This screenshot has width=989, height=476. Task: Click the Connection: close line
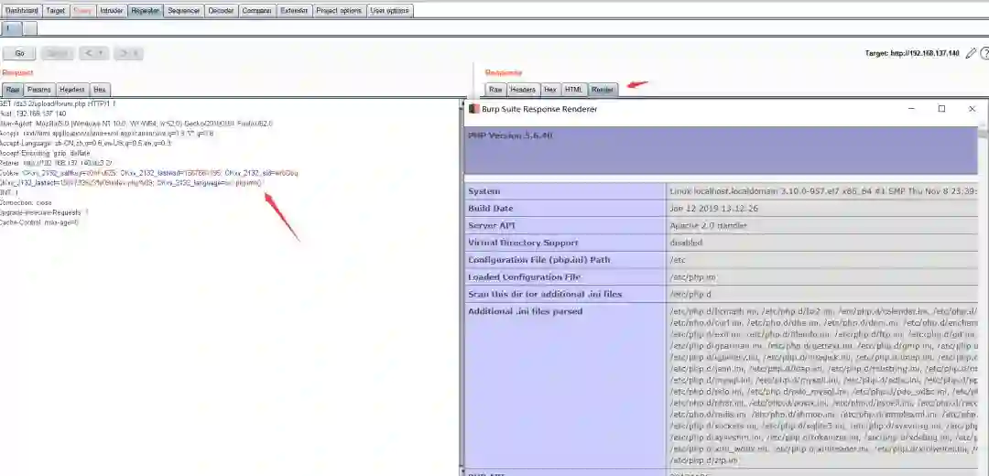pyautogui.click(x=26, y=203)
